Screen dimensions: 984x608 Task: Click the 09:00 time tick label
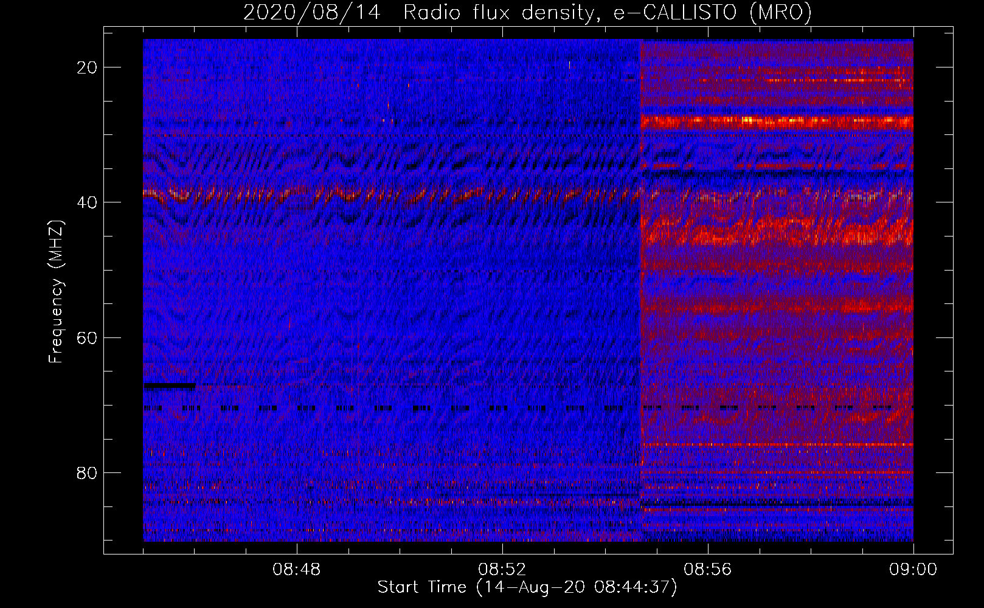pyautogui.click(x=913, y=570)
